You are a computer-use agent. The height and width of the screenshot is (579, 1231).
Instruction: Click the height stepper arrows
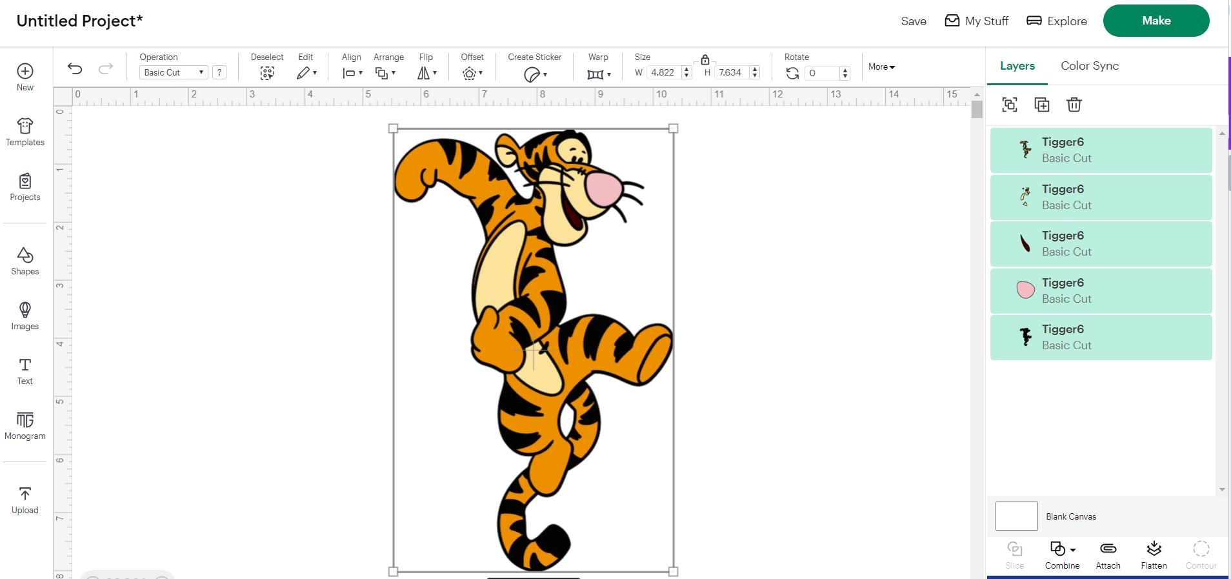(755, 72)
